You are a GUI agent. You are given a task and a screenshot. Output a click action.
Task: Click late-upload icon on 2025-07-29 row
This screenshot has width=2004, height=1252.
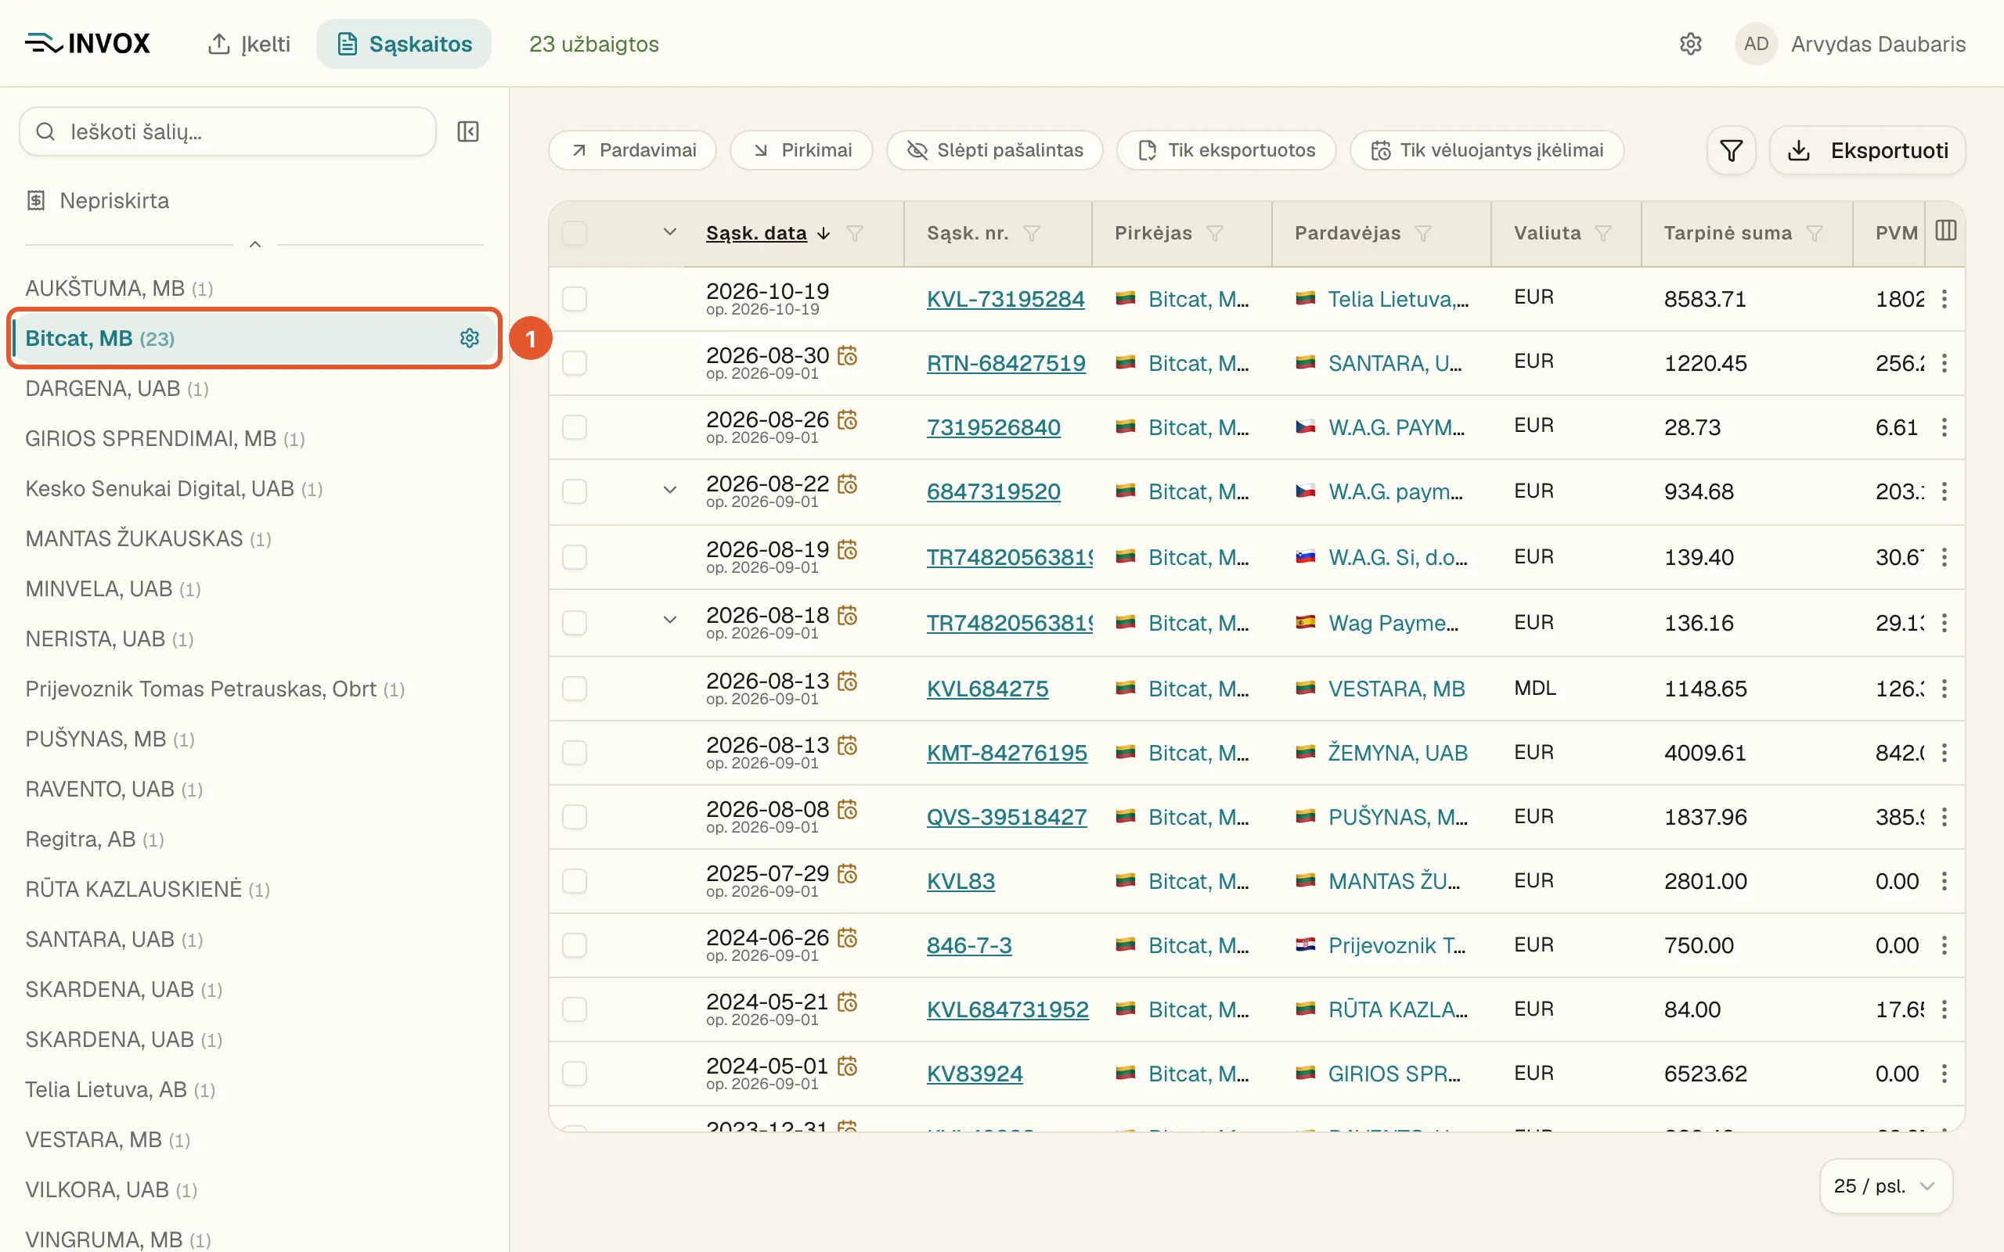point(847,873)
